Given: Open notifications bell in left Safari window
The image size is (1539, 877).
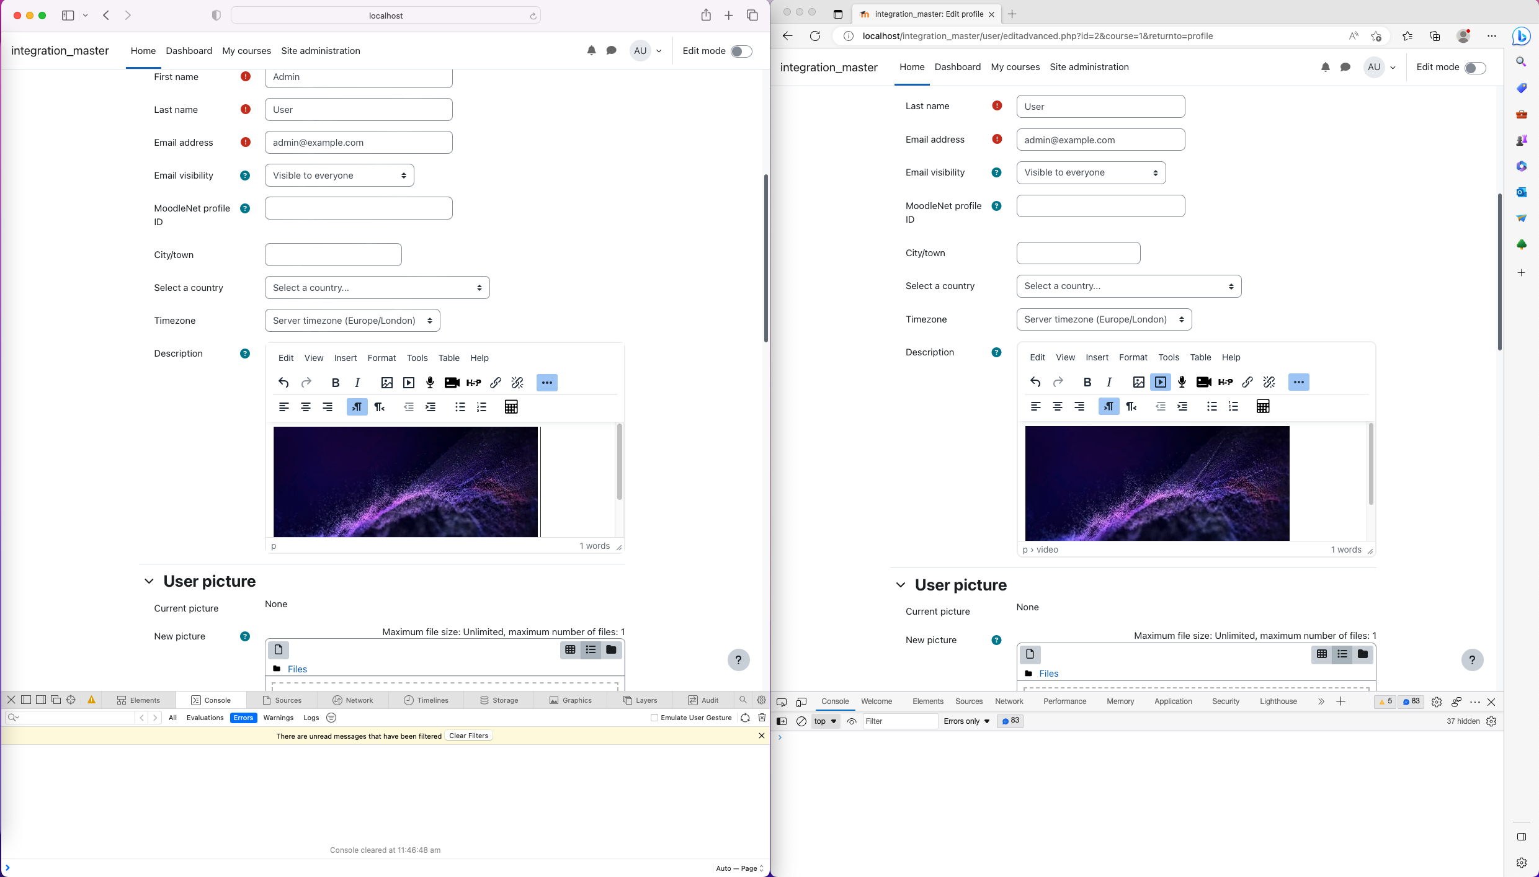Looking at the screenshot, I should click(x=591, y=51).
